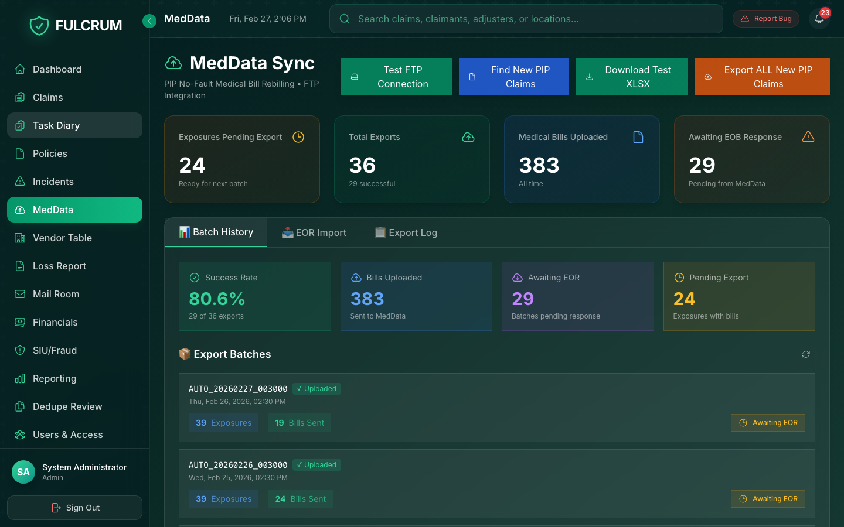
Task: Click the Fulcrum shield logo
Action: (x=39, y=25)
